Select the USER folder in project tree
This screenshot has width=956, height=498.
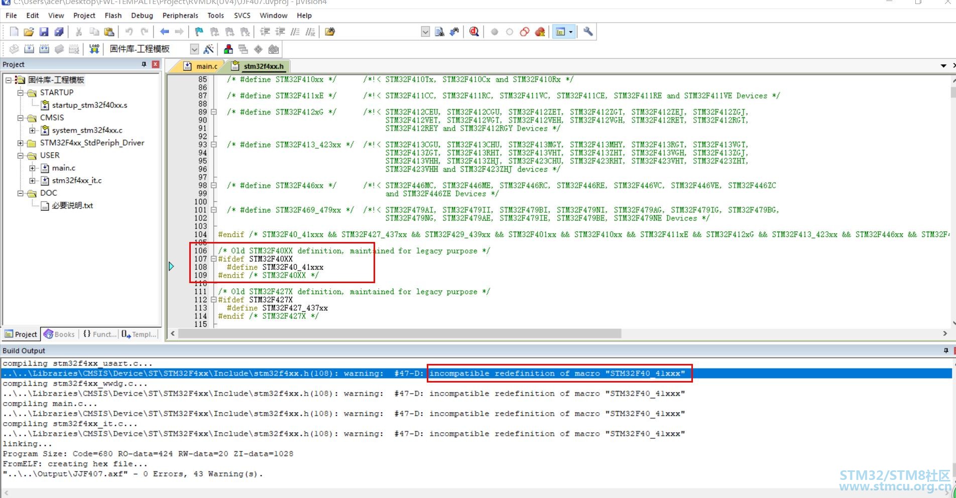pos(50,155)
